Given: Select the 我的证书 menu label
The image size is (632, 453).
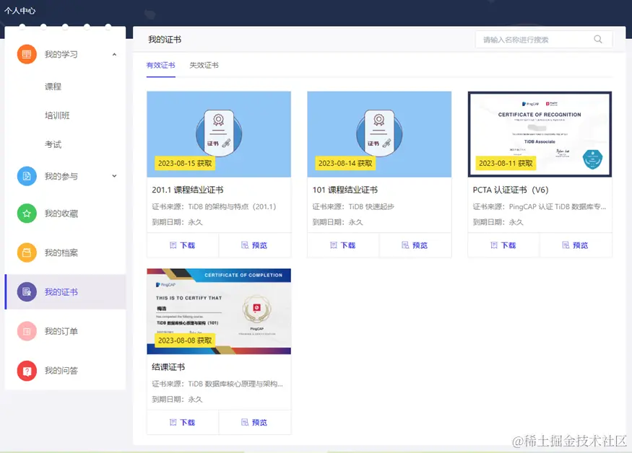Looking at the screenshot, I should pyautogui.click(x=61, y=292).
